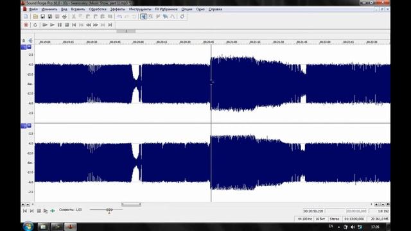This screenshot has height=231, width=411.
Task: Stop playback in data window transport
Action: coord(39,211)
